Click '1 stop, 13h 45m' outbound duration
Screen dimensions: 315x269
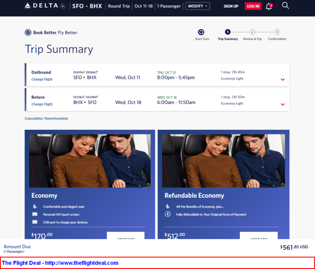[233, 72]
